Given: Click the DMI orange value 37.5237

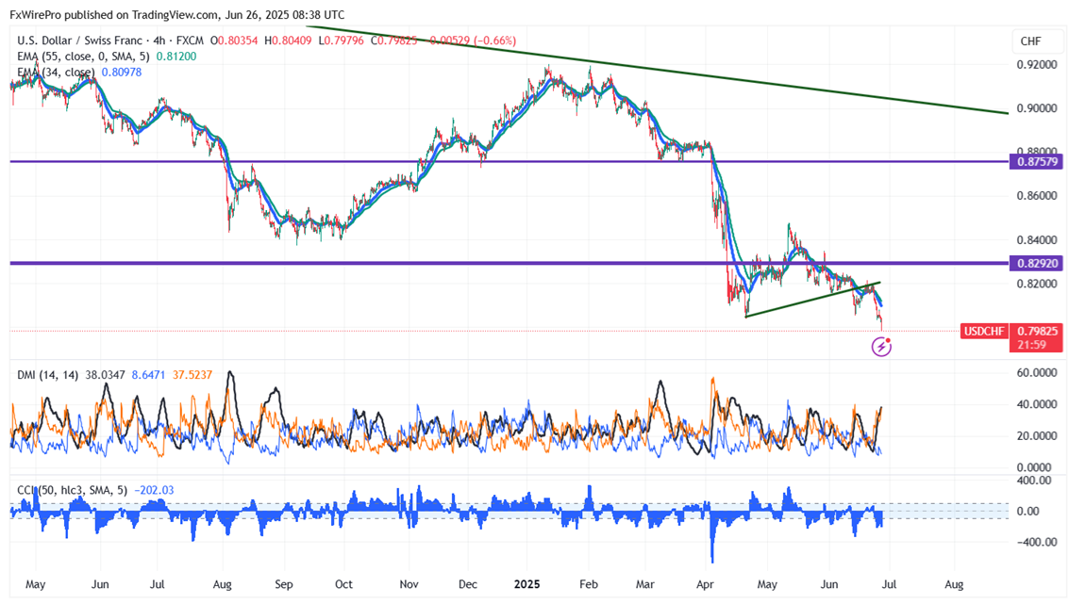Looking at the screenshot, I should 192,375.
